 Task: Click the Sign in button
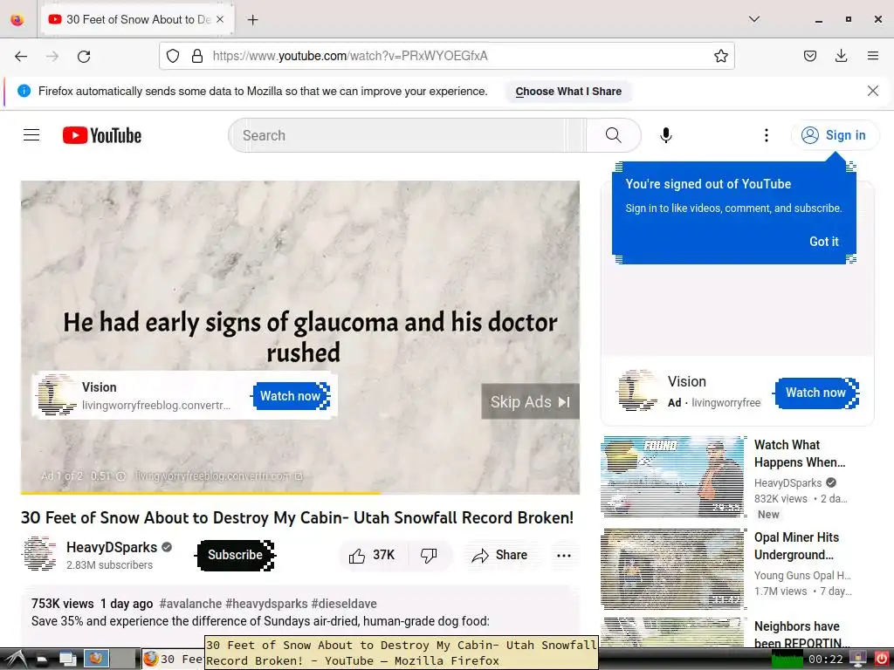[835, 135]
